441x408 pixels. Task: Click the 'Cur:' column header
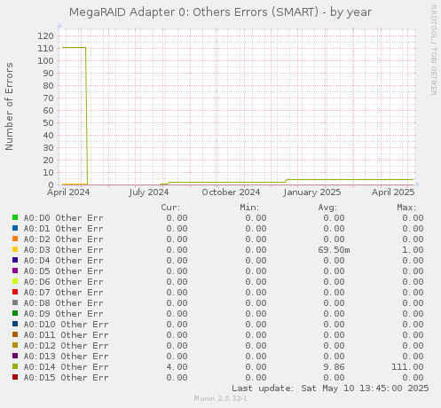(170, 208)
